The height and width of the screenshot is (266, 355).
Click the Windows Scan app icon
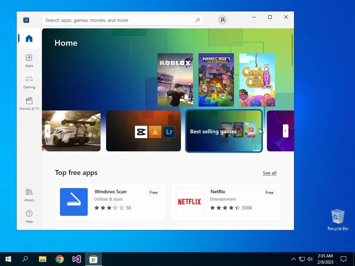74,202
